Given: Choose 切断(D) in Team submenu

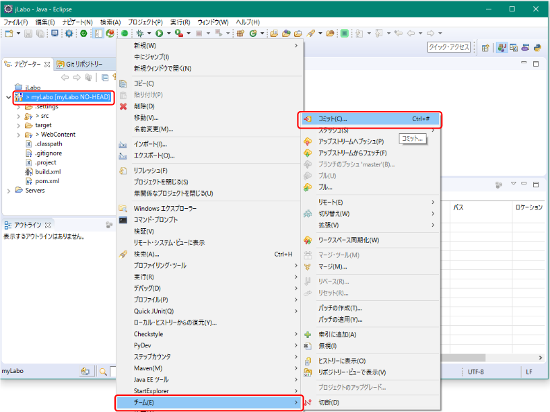Looking at the screenshot, I should point(329,403).
